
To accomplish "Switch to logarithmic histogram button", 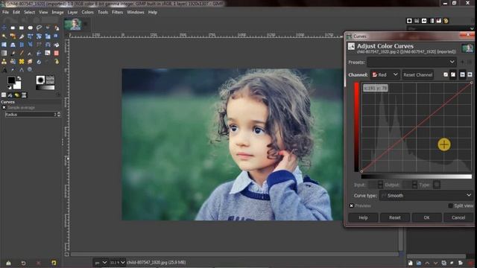I will [470, 74].
